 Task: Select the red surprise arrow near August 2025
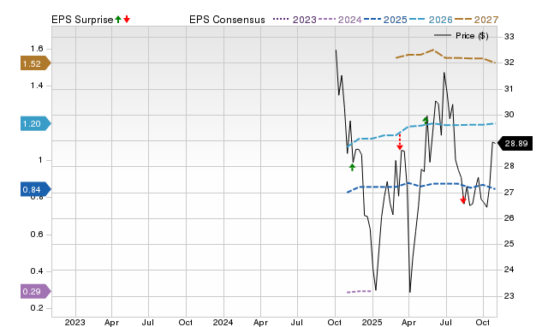pyautogui.click(x=463, y=200)
